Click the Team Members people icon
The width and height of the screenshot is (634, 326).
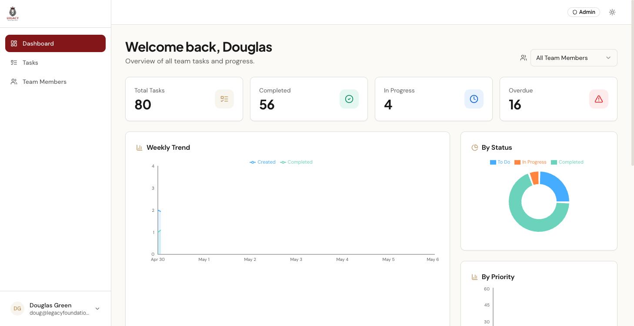pyautogui.click(x=14, y=82)
